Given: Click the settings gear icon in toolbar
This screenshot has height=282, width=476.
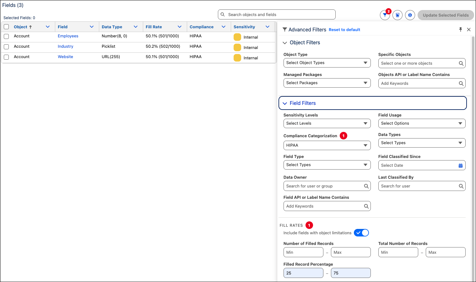Looking at the screenshot, I should coord(410,15).
